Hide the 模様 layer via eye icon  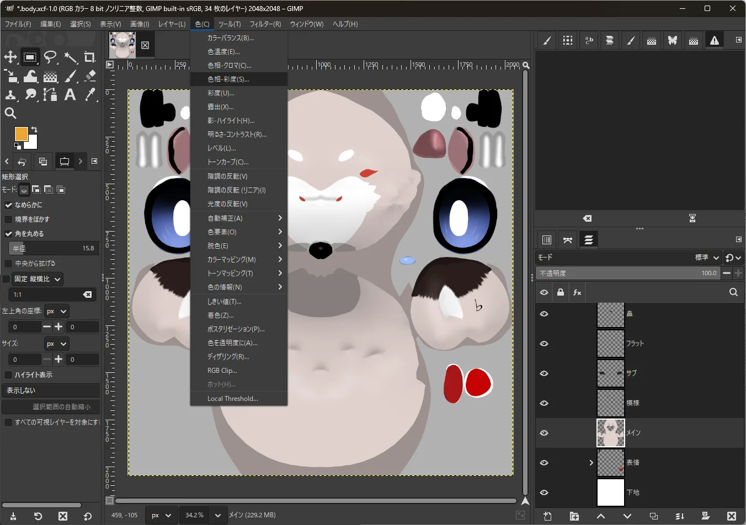coord(544,403)
